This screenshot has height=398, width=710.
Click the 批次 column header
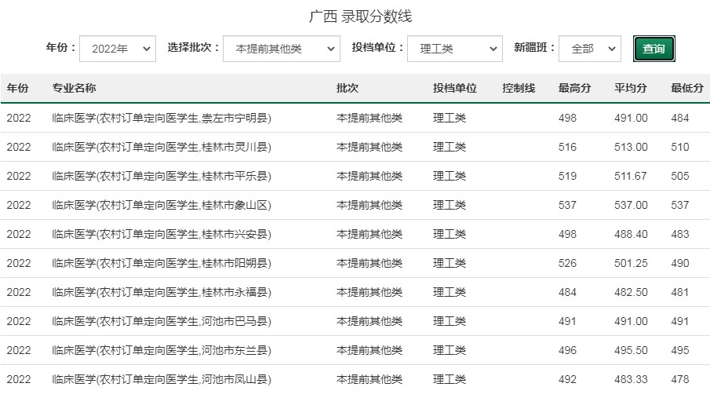coord(348,88)
